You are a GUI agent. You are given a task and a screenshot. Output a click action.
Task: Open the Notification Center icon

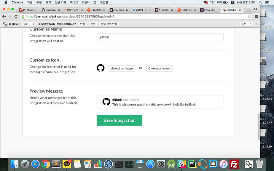coord(267,2)
